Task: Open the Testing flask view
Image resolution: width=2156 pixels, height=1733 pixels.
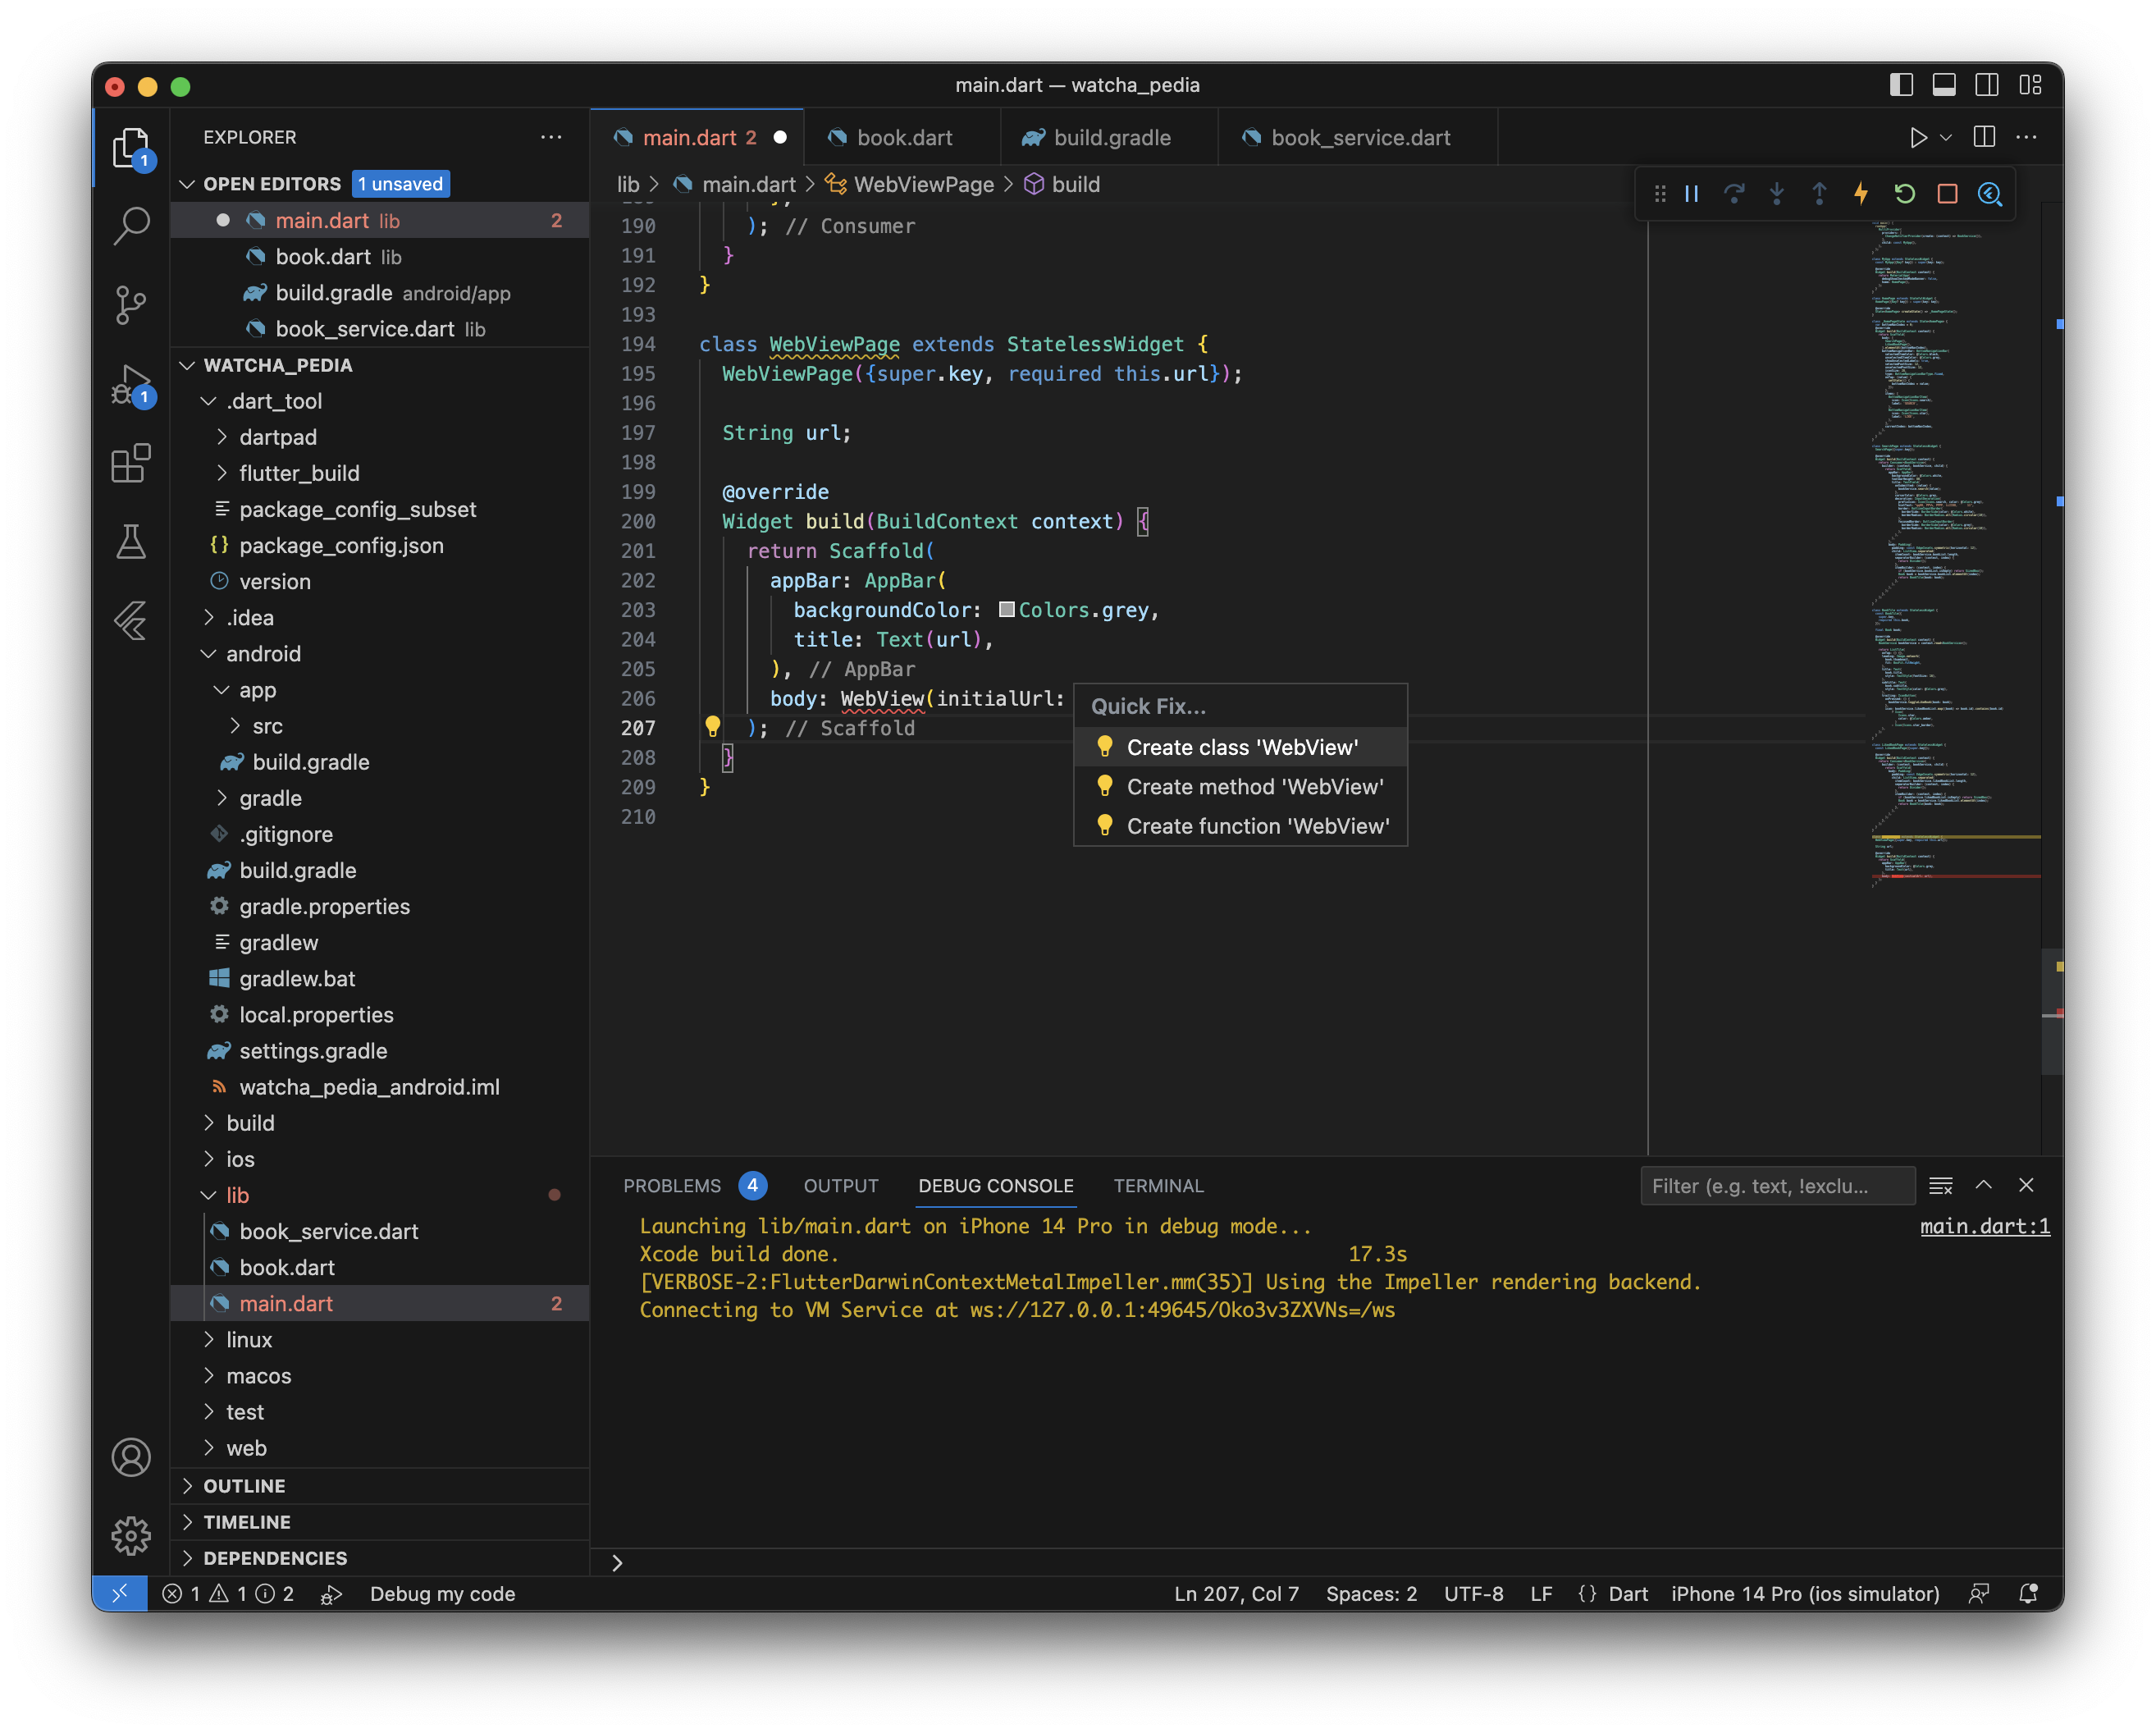Action: coord(131,542)
